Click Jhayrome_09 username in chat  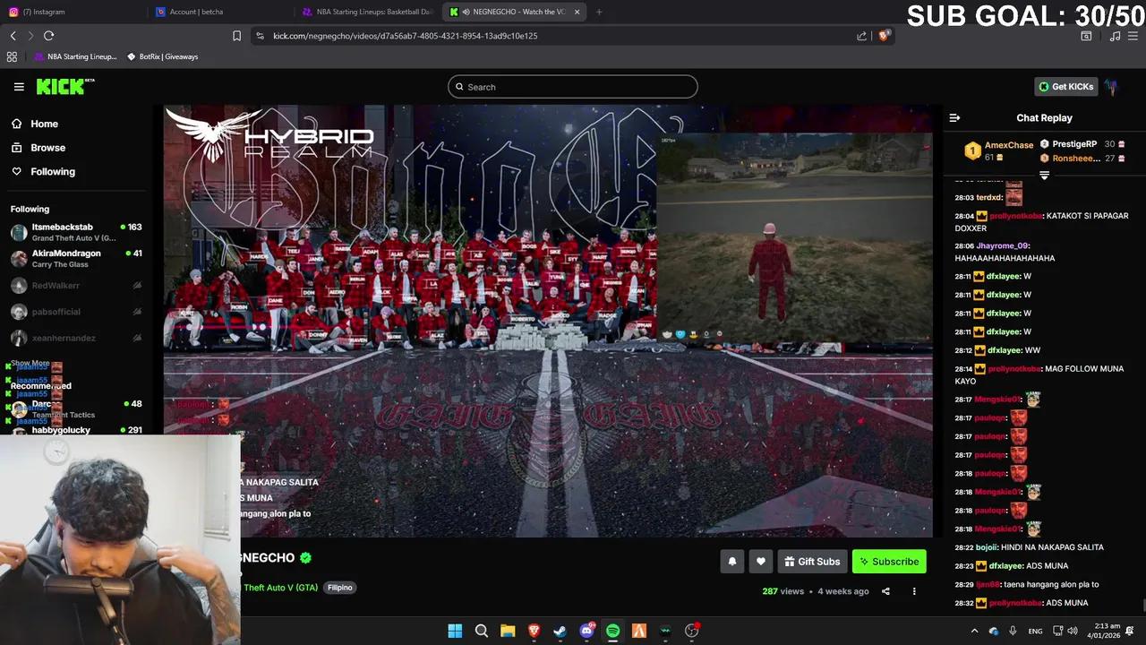pyautogui.click(x=1003, y=245)
